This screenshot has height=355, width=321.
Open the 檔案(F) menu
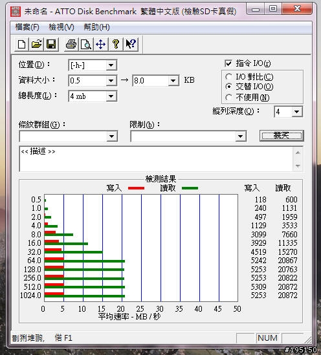[x=27, y=27]
